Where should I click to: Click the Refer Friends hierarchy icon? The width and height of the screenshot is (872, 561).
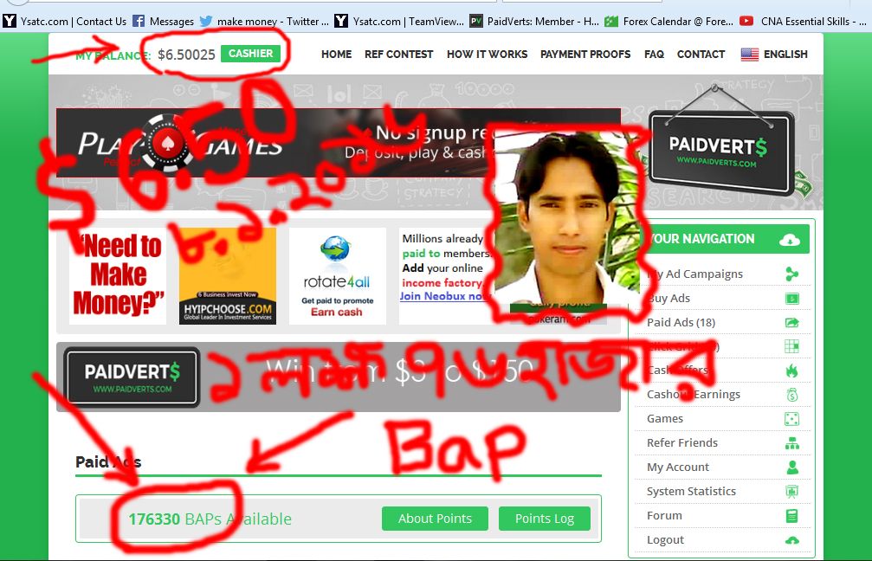tap(792, 443)
